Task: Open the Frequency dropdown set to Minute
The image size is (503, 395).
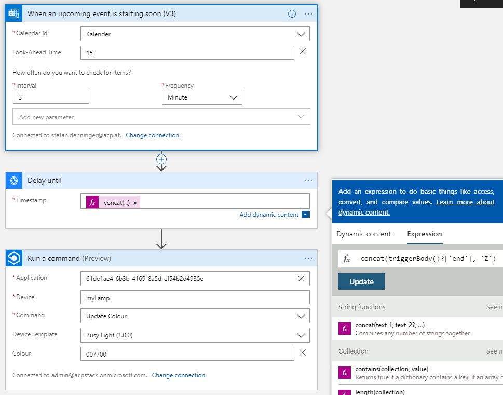Action: click(202, 97)
